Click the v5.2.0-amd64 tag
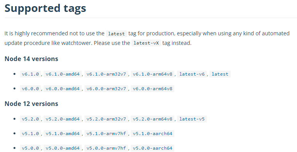This screenshot has width=297, height=152. click(62, 119)
